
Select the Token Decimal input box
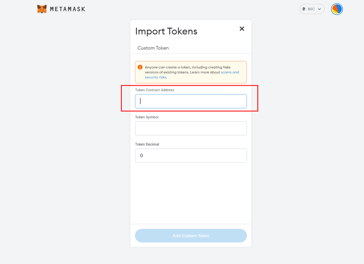tap(191, 155)
